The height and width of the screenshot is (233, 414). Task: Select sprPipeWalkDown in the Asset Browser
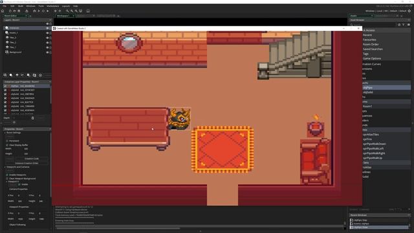point(374,144)
